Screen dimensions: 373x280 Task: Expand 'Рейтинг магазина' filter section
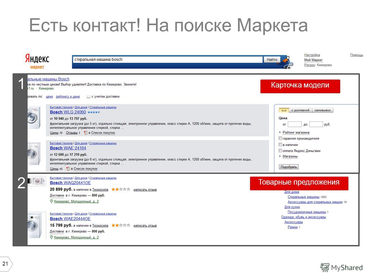pos(296,132)
